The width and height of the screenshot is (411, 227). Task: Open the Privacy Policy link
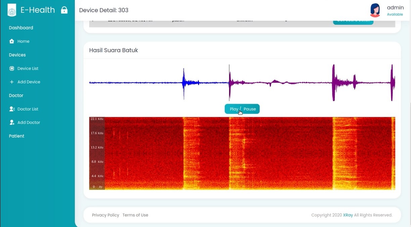point(105,215)
